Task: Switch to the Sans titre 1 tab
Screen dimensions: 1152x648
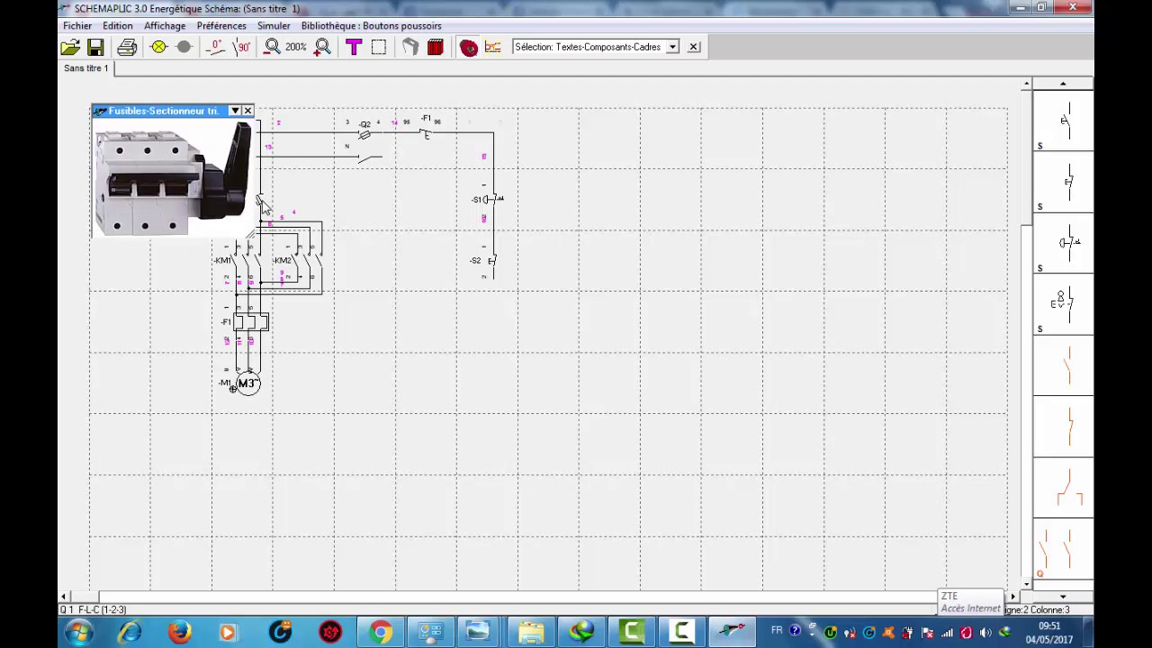Action: [x=86, y=68]
